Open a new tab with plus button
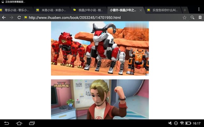 click(185, 10)
